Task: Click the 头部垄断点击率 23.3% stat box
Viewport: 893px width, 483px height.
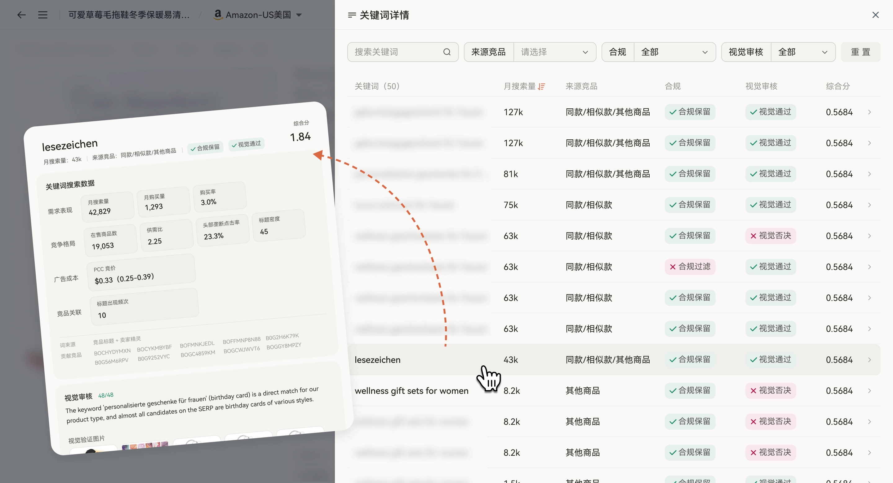Action: [223, 231]
